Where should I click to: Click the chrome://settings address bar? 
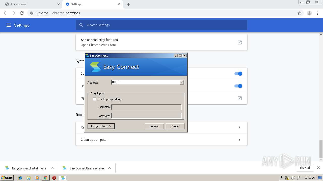click(x=161, y=13)
